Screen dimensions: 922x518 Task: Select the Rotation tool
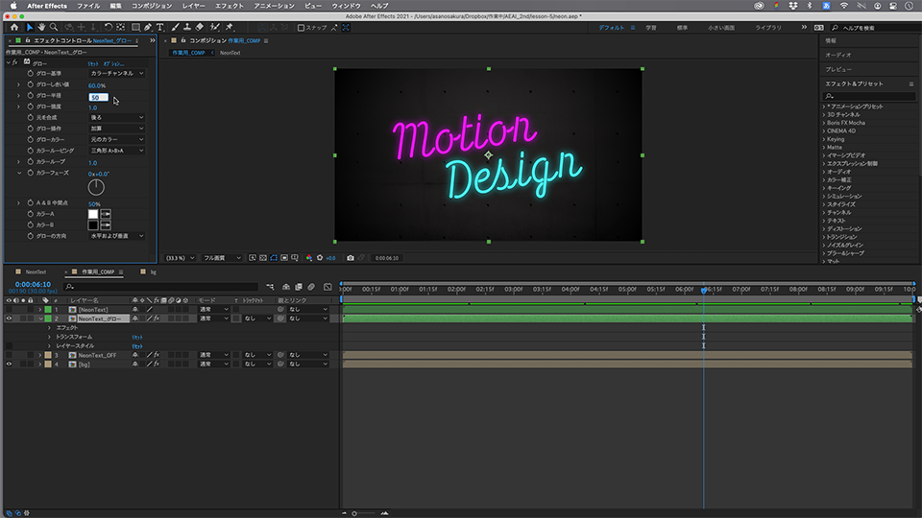[x=108, y=27]
